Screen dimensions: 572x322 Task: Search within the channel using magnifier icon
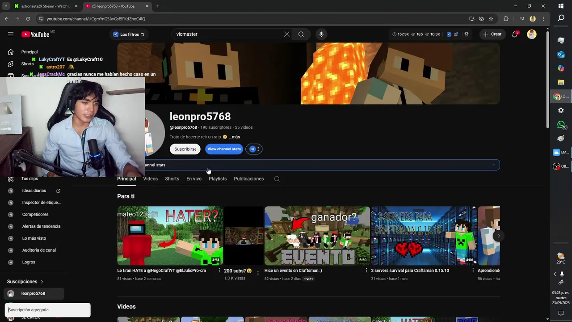coord(277,179)
